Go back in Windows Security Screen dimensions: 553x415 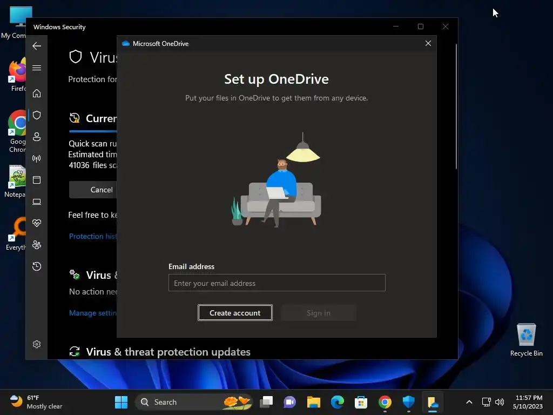(x=37, y=46)
